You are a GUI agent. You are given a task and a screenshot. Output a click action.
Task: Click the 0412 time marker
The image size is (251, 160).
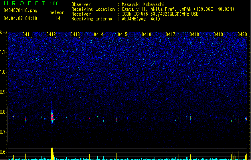51,34
